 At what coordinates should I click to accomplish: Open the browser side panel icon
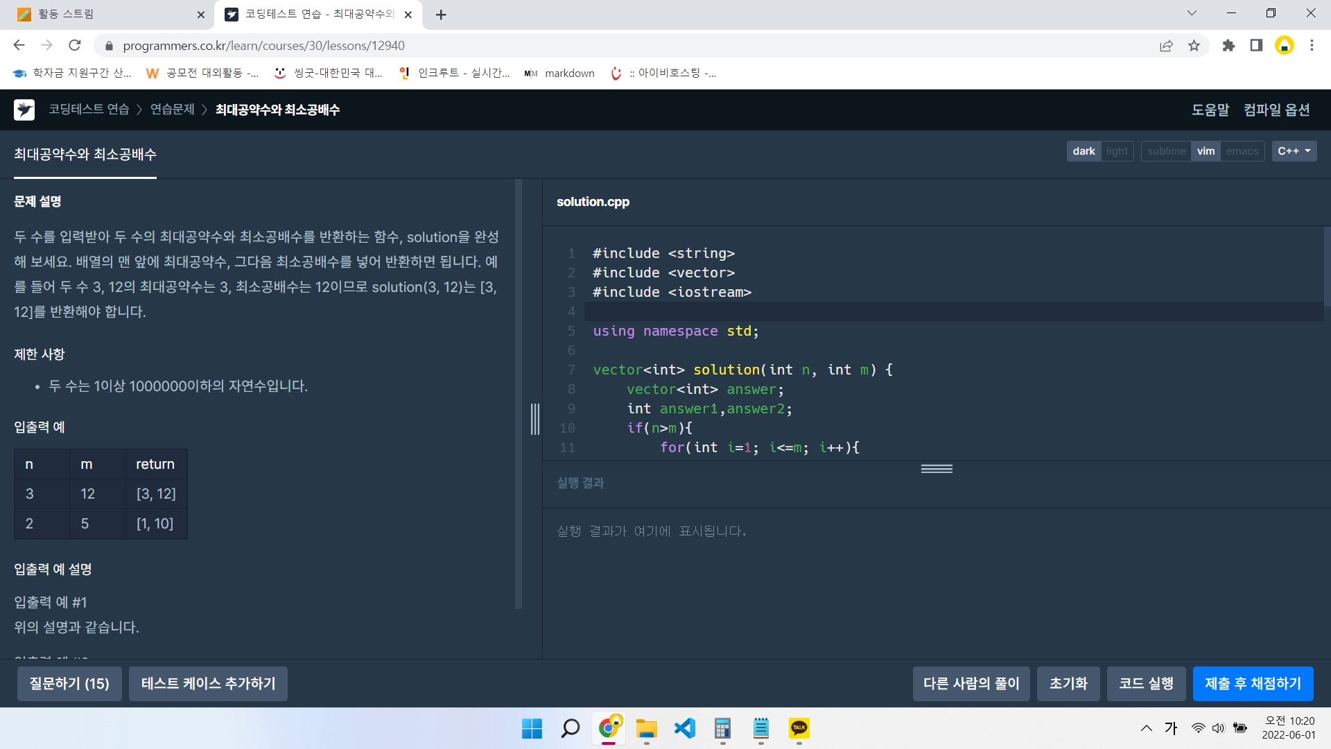pyautogui.click(x=1256, y=46)
